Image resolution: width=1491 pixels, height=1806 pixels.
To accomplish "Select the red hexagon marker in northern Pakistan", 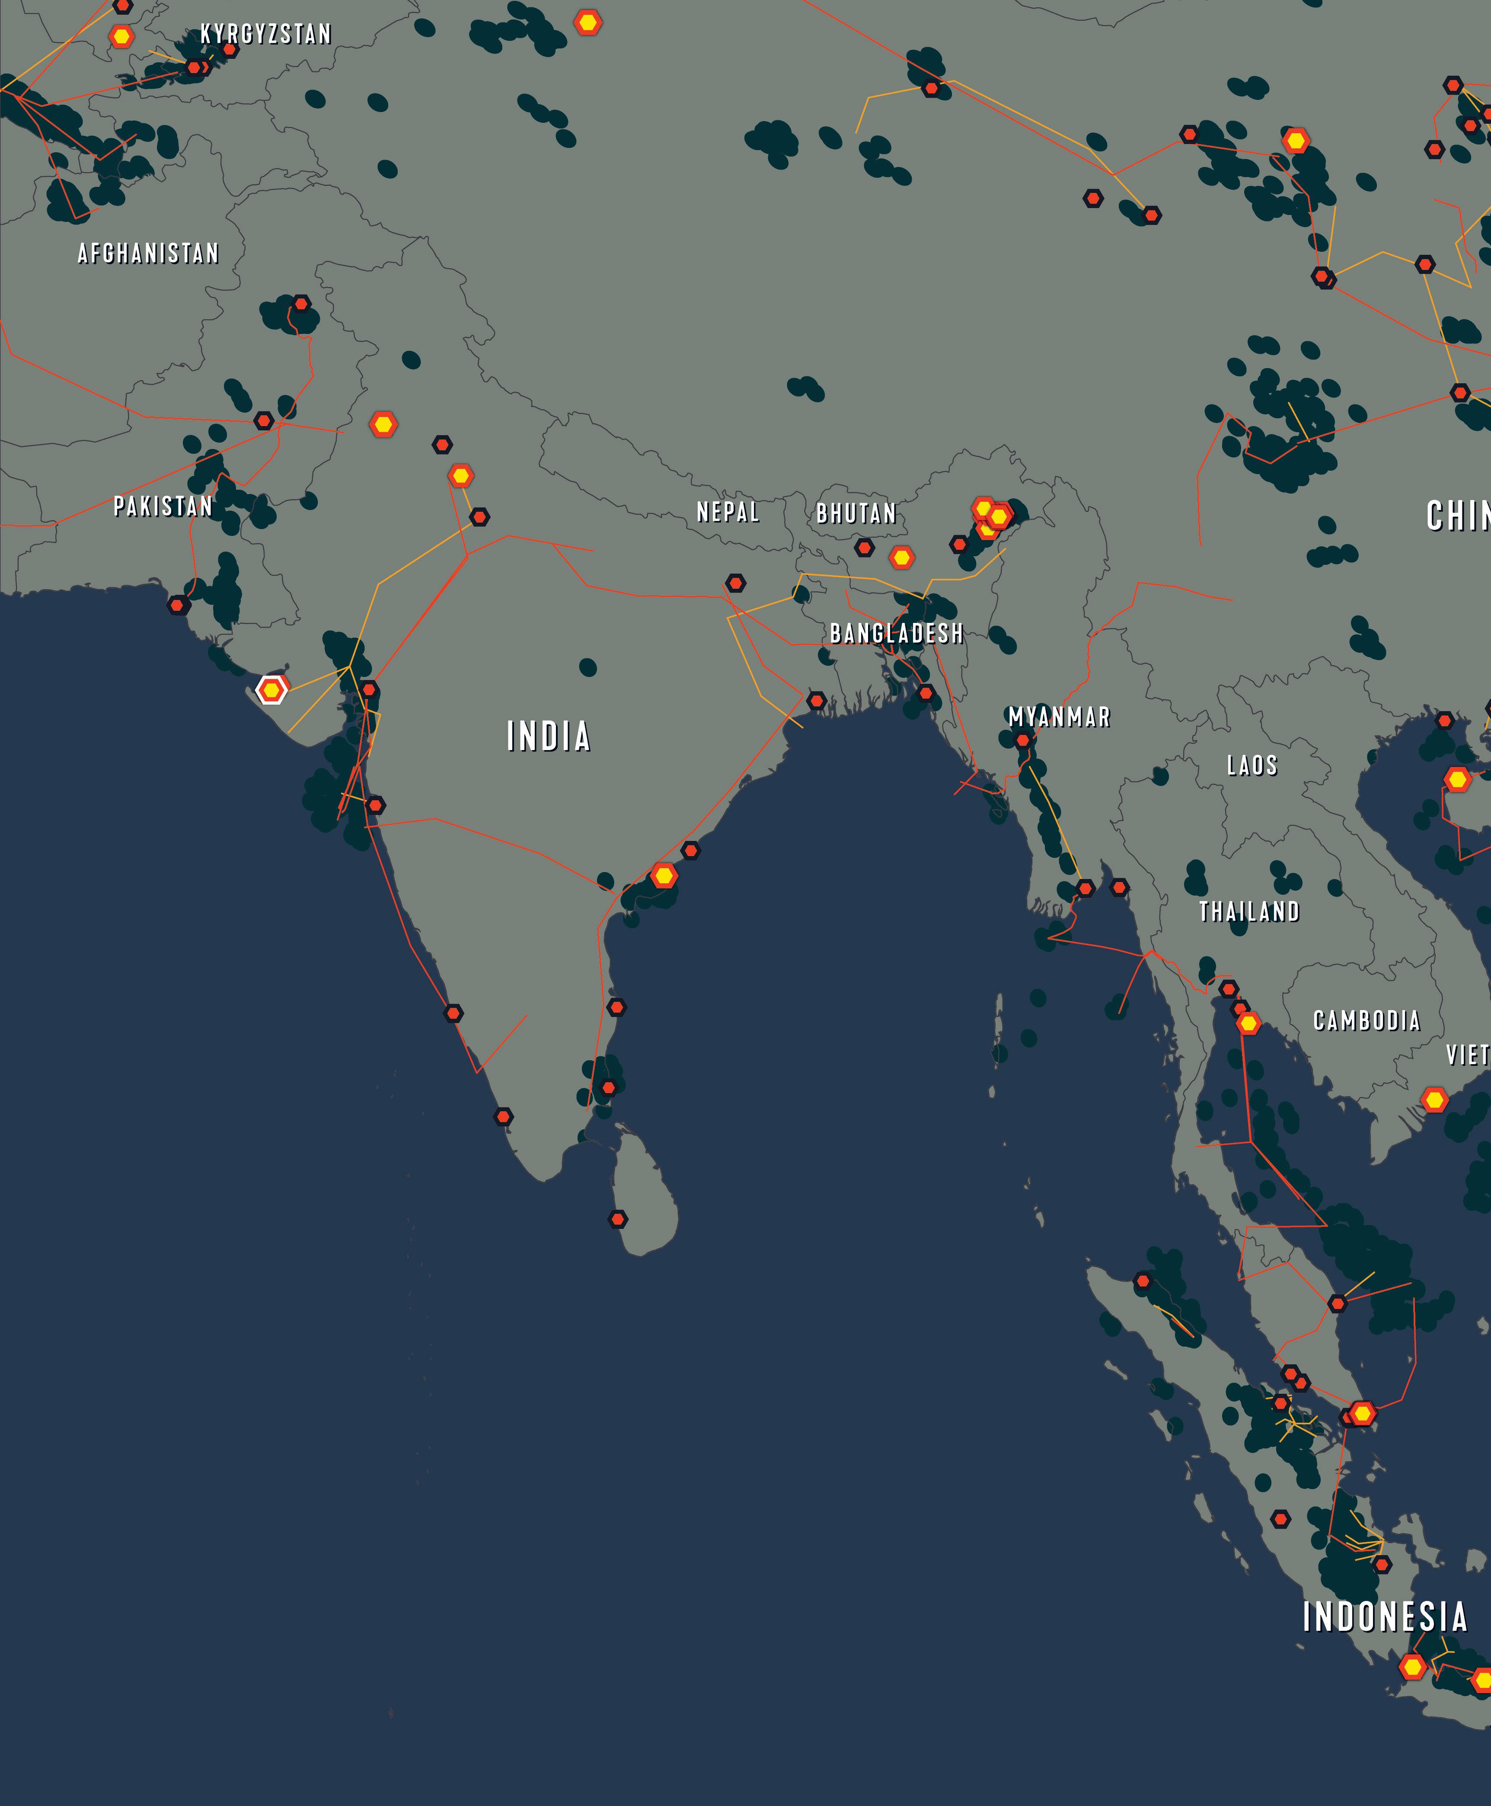I will click(300, 303).
